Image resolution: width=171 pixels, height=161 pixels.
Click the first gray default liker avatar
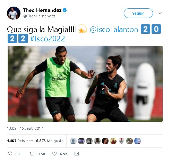(73, 141)
